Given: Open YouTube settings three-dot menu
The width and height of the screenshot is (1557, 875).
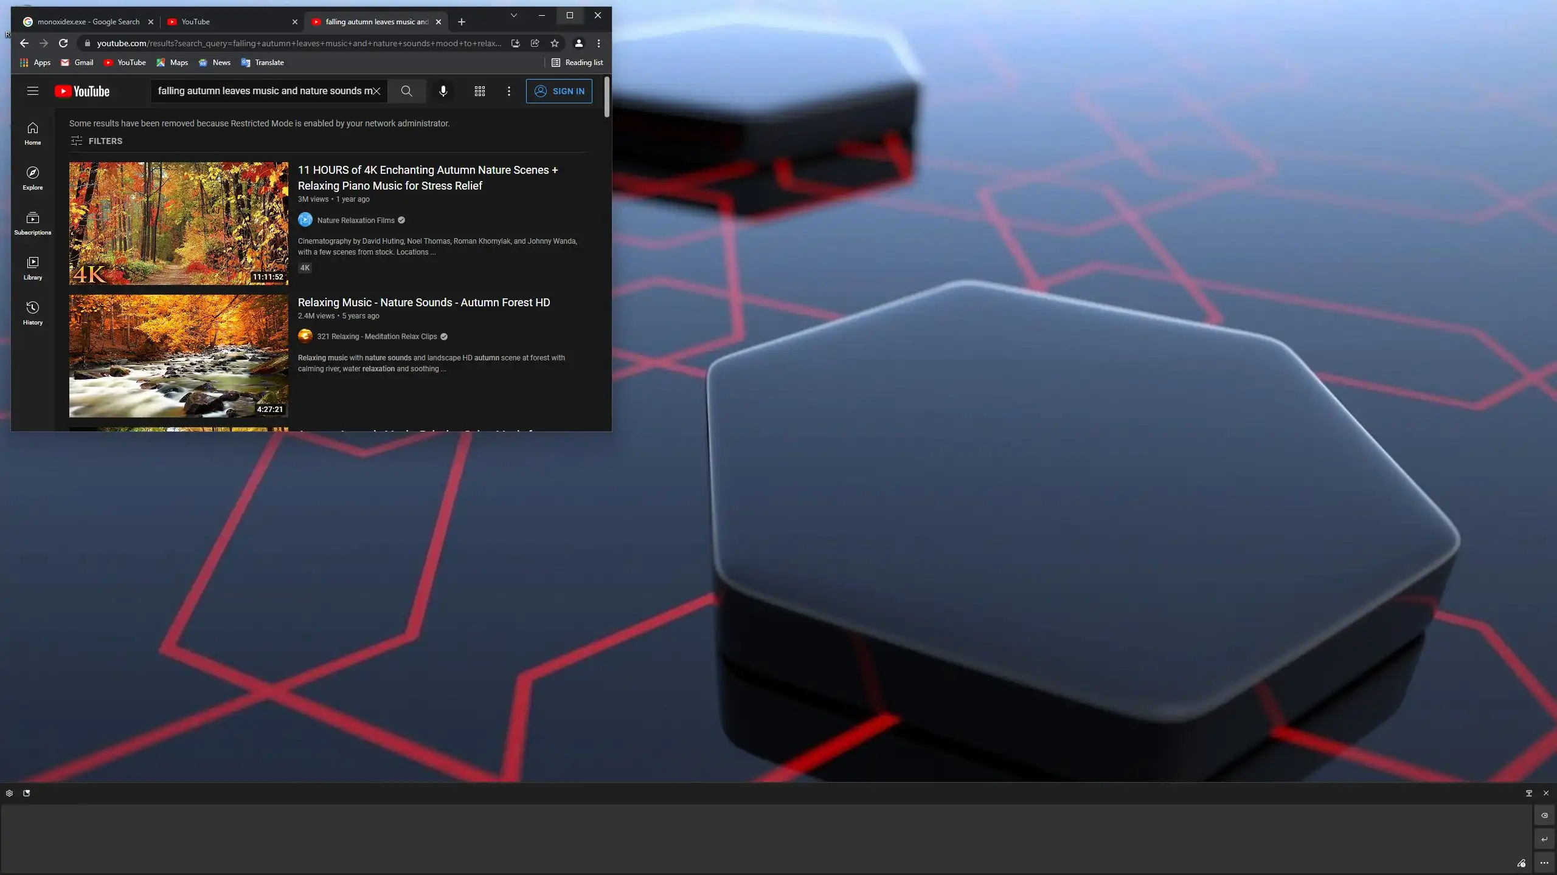Looking at the screenshot, I should click(x=509, y=91).
